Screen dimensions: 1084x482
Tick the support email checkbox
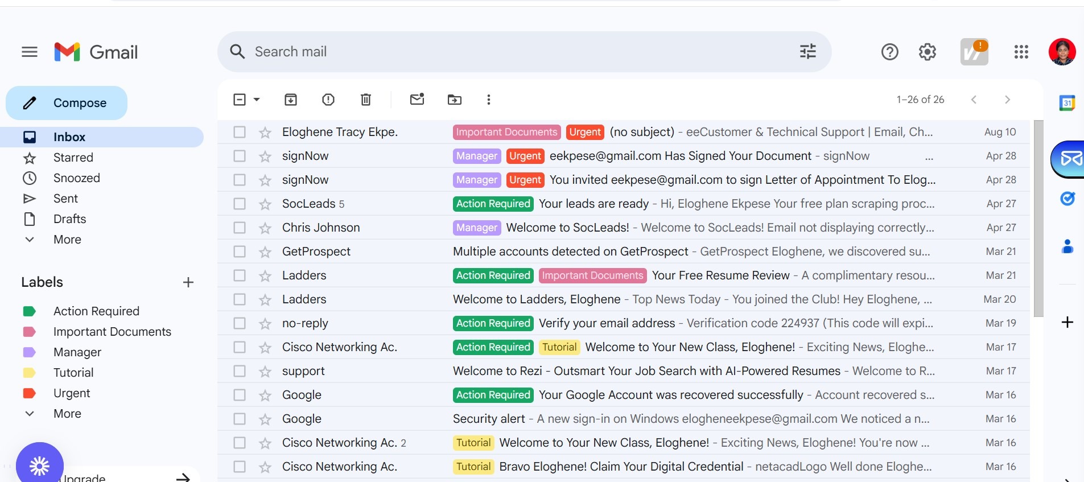pyautogui.click(x=240, y=371)
